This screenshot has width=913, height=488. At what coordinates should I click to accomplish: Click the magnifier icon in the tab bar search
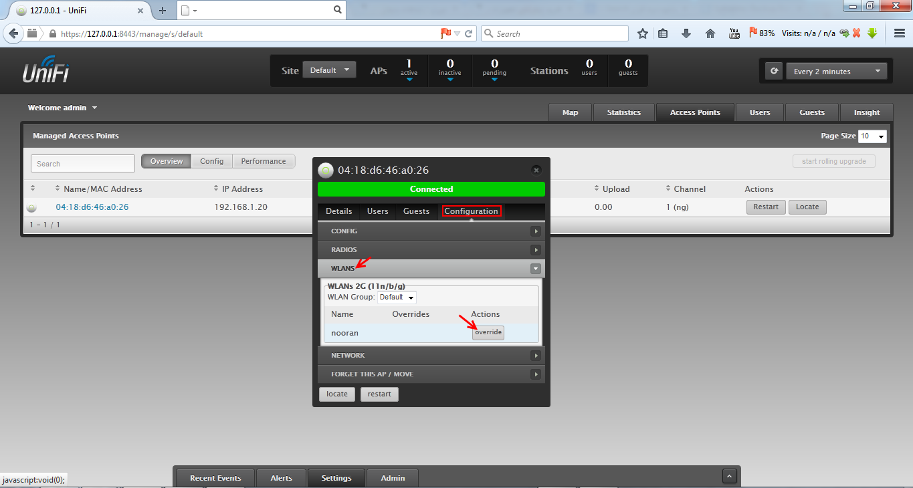pos(338,10)
